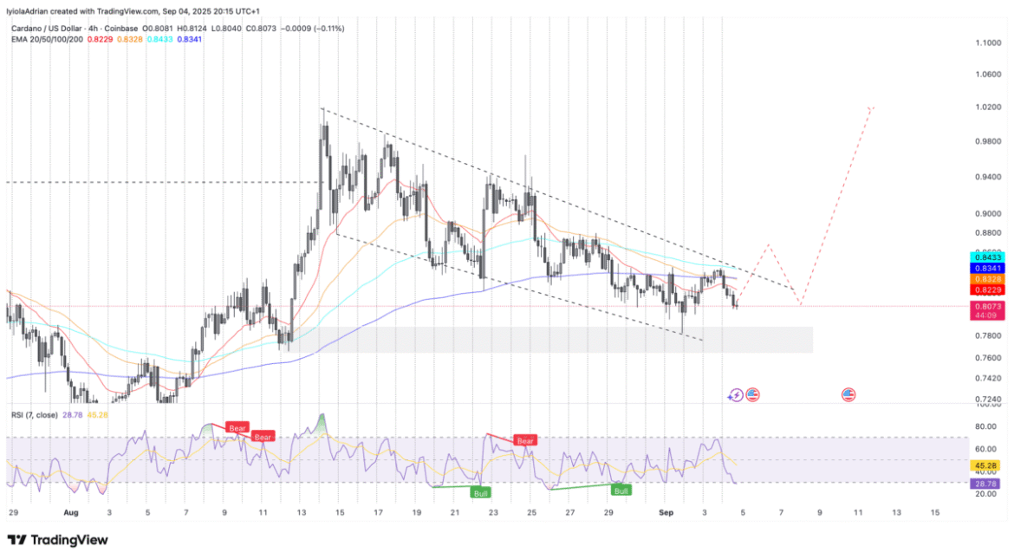
Task: Click the TradingView logo
Action: pos(58,540)
